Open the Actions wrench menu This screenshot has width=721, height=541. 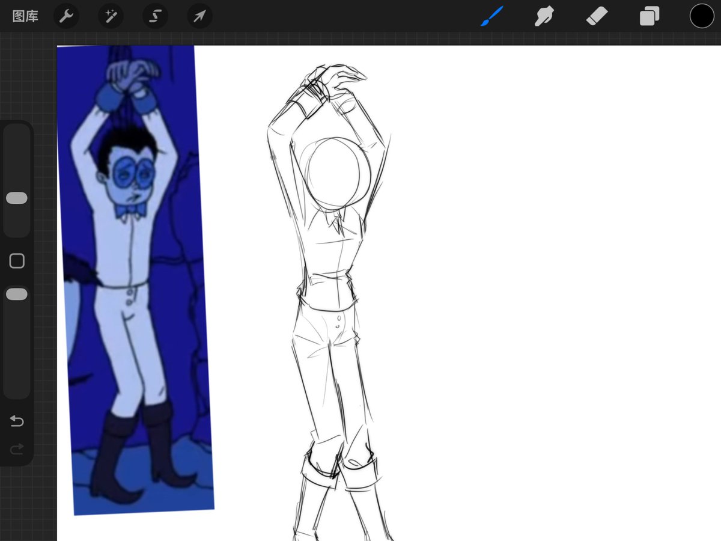coord(66,16)
